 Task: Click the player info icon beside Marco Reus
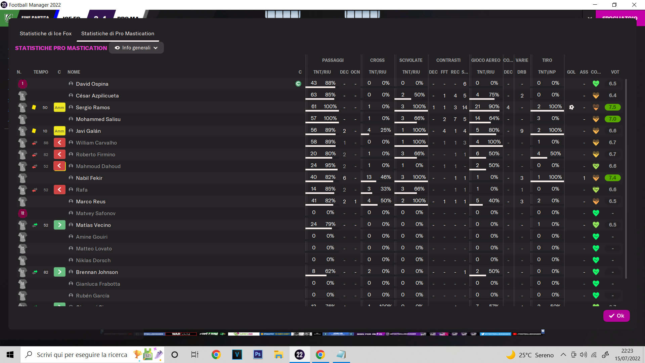71,201
